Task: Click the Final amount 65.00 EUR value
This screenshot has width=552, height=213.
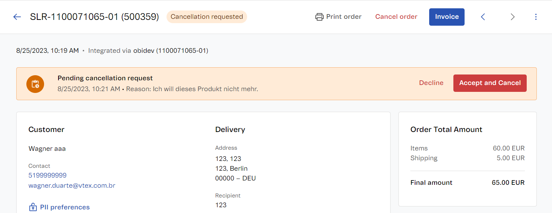Action: pyautogui.click(x=508, y=183)
